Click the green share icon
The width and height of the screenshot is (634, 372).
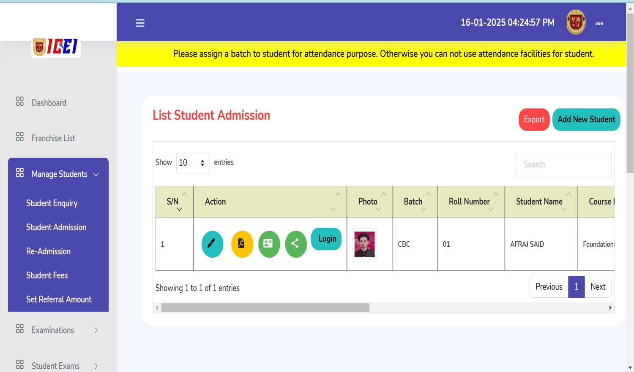pyautogui.click(x=295, y=244)
